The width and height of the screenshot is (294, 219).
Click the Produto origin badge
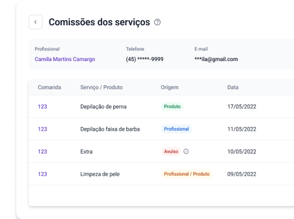pos(172,106)
